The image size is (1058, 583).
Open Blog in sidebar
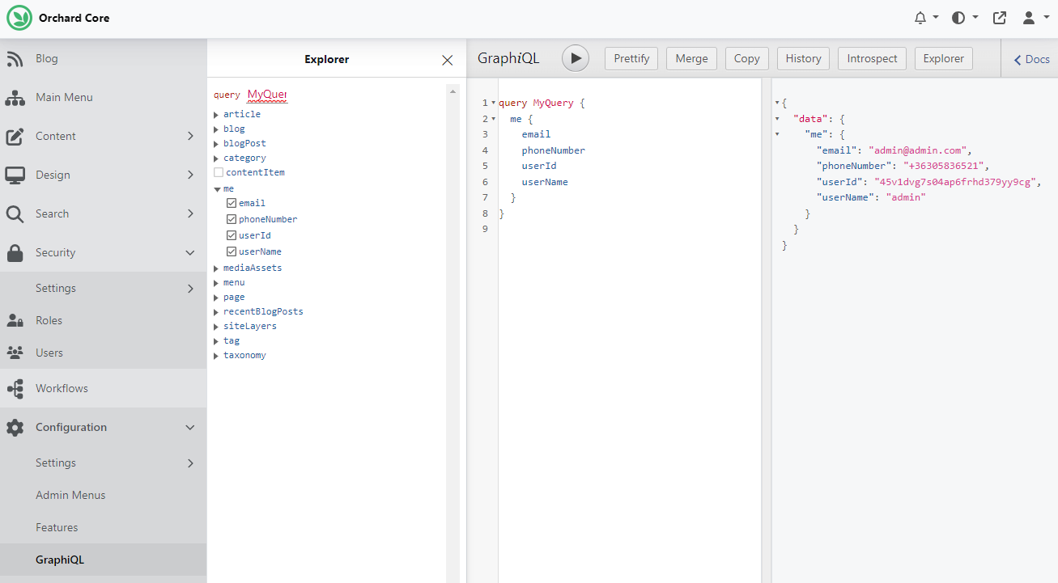coord(104,59)
